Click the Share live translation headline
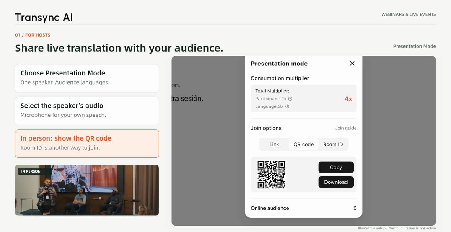 [x=119, y=48]
